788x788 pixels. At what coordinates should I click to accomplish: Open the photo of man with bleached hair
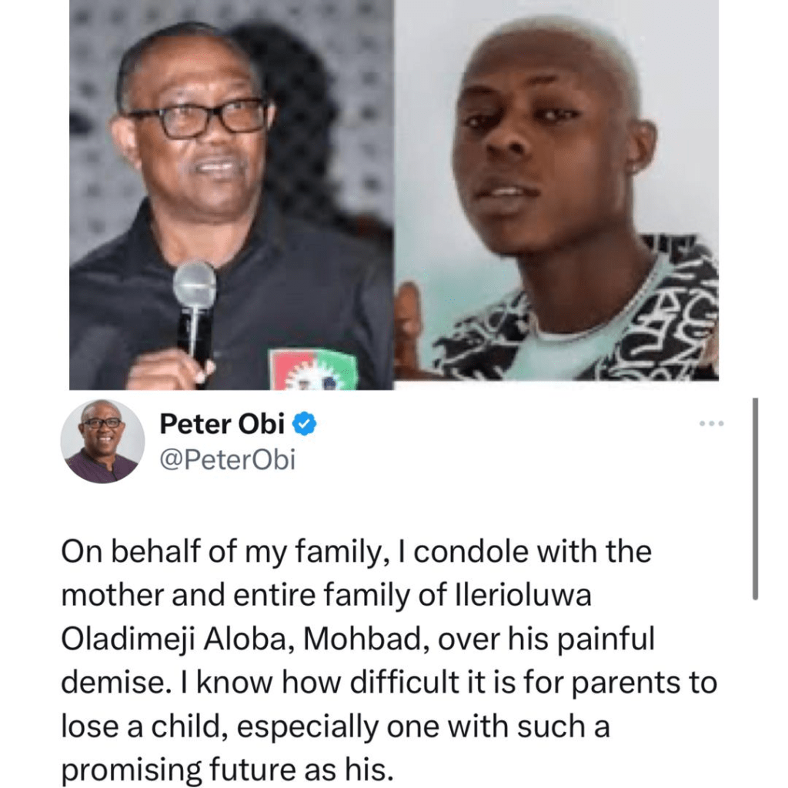click(556, 190)
